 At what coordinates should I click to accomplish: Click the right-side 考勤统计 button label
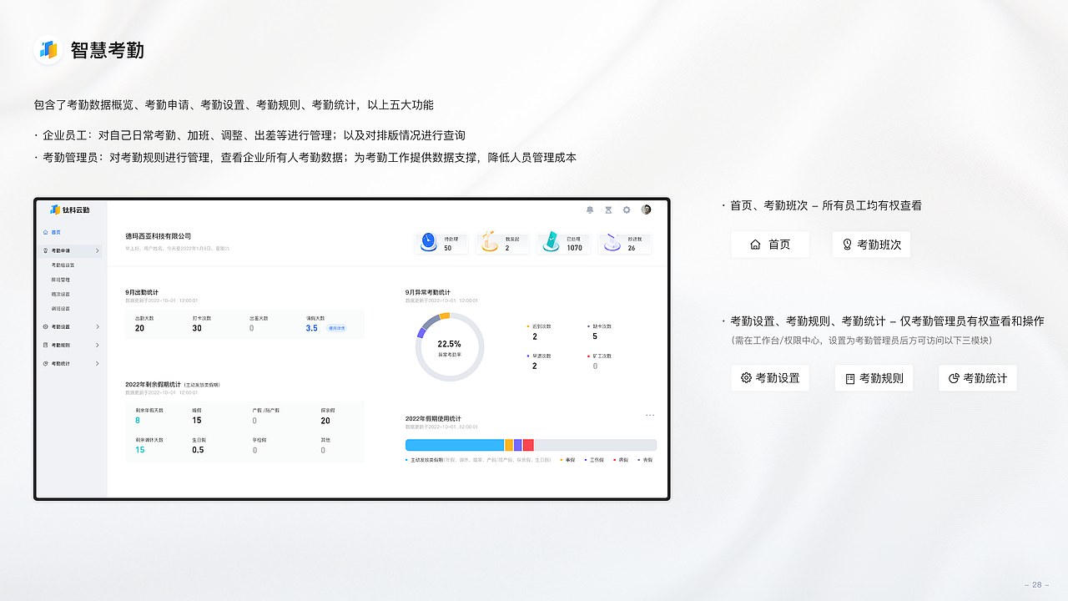tap(985, 378)
